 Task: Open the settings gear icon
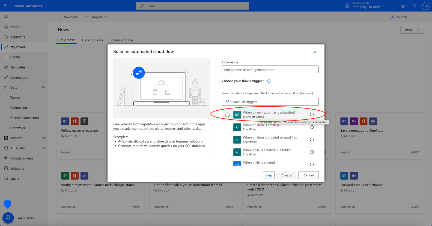tap(403, 6)
